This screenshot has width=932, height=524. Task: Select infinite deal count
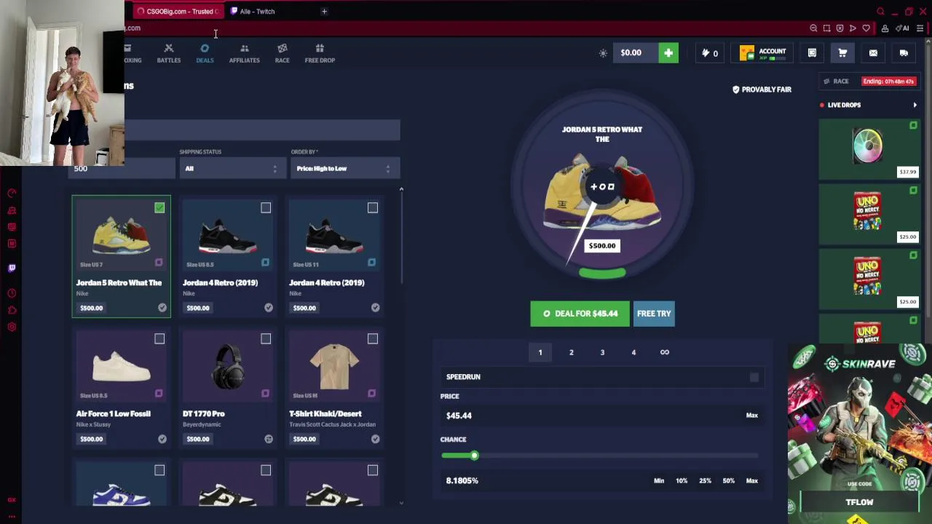664,352
